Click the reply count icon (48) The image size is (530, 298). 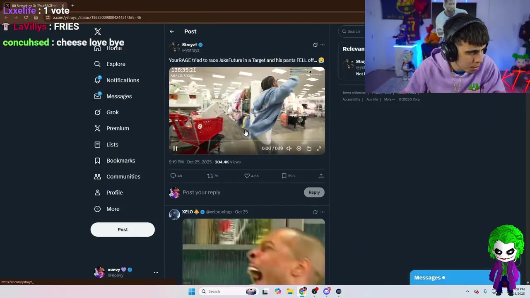coord(176,176)
